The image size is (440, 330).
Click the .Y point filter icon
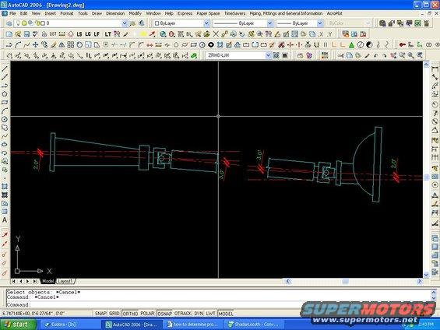329,34
